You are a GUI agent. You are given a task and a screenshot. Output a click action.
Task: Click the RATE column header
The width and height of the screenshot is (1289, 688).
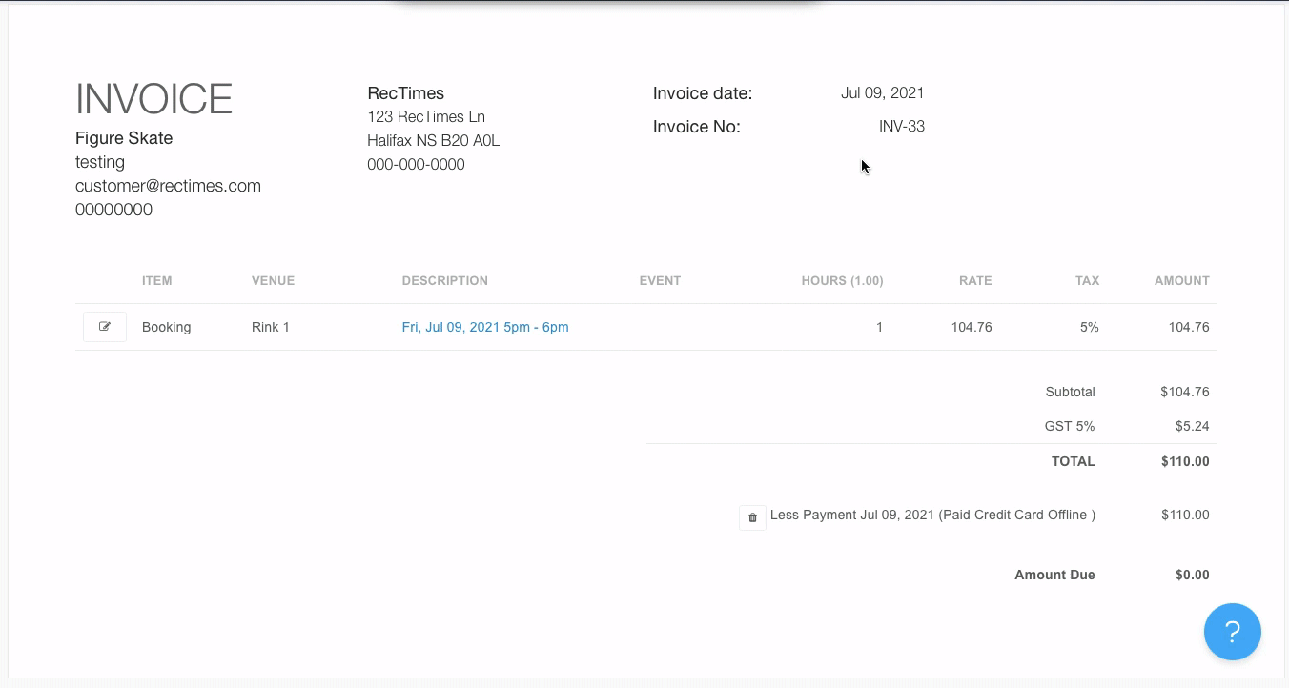974,281
